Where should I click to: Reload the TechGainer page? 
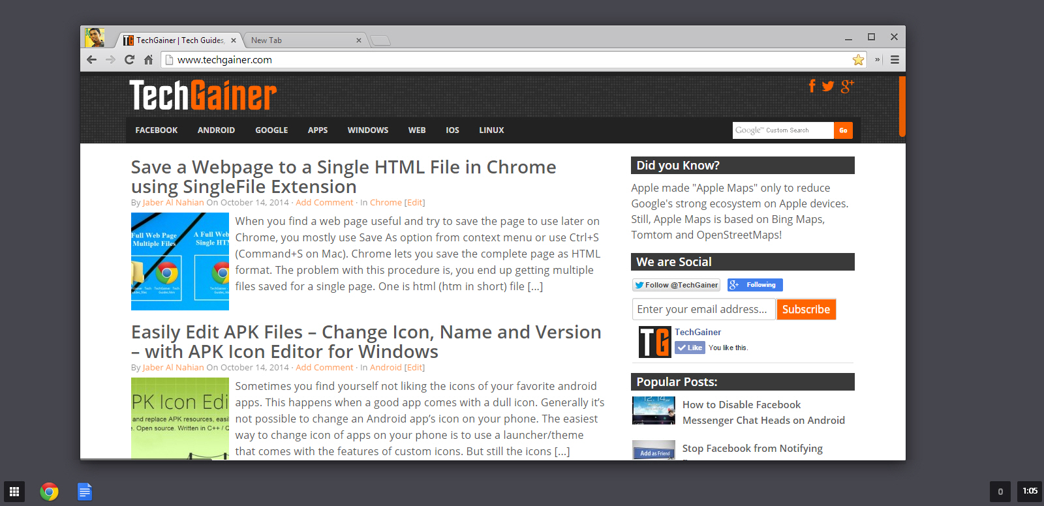click(x=129, y=60)
